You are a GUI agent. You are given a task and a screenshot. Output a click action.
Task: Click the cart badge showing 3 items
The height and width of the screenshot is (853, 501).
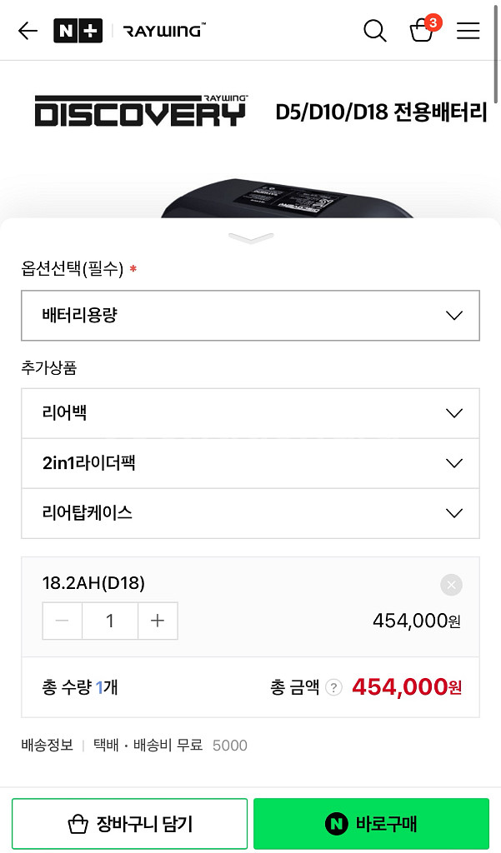pyautogui.click(x=433, y=24)
